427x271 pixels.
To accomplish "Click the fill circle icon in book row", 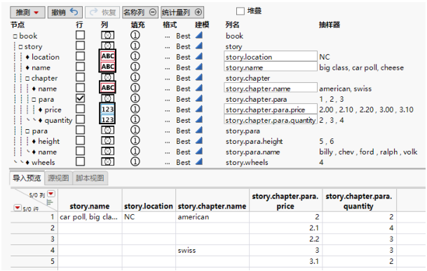I will click(x=135, y=35).
